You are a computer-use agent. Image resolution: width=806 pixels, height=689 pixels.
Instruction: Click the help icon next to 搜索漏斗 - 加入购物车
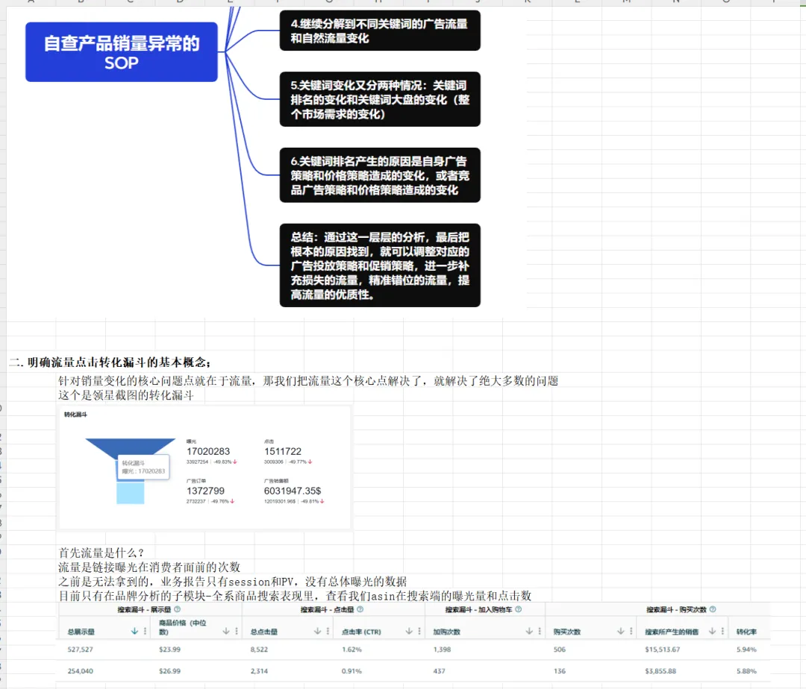pos(518,609)
